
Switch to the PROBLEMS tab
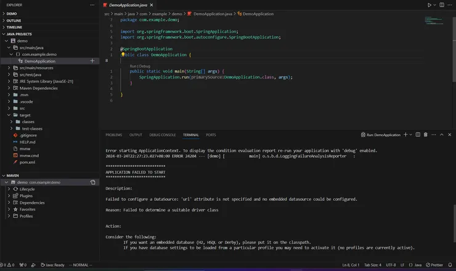[x=113, y=134]
